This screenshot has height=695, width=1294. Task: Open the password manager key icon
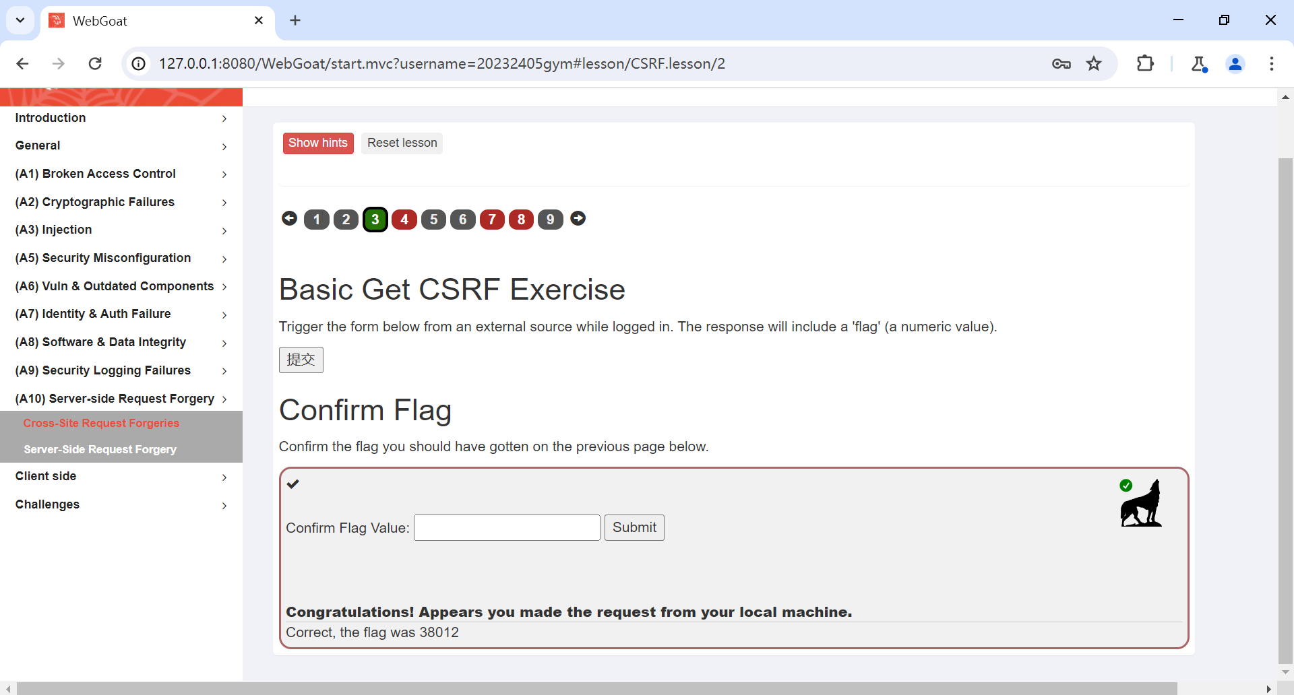click(1061, 63)
